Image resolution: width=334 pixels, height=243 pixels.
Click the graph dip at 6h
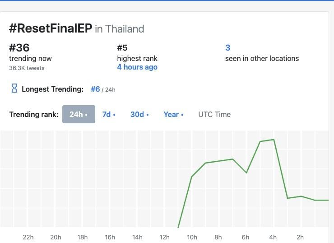[246, 173]
